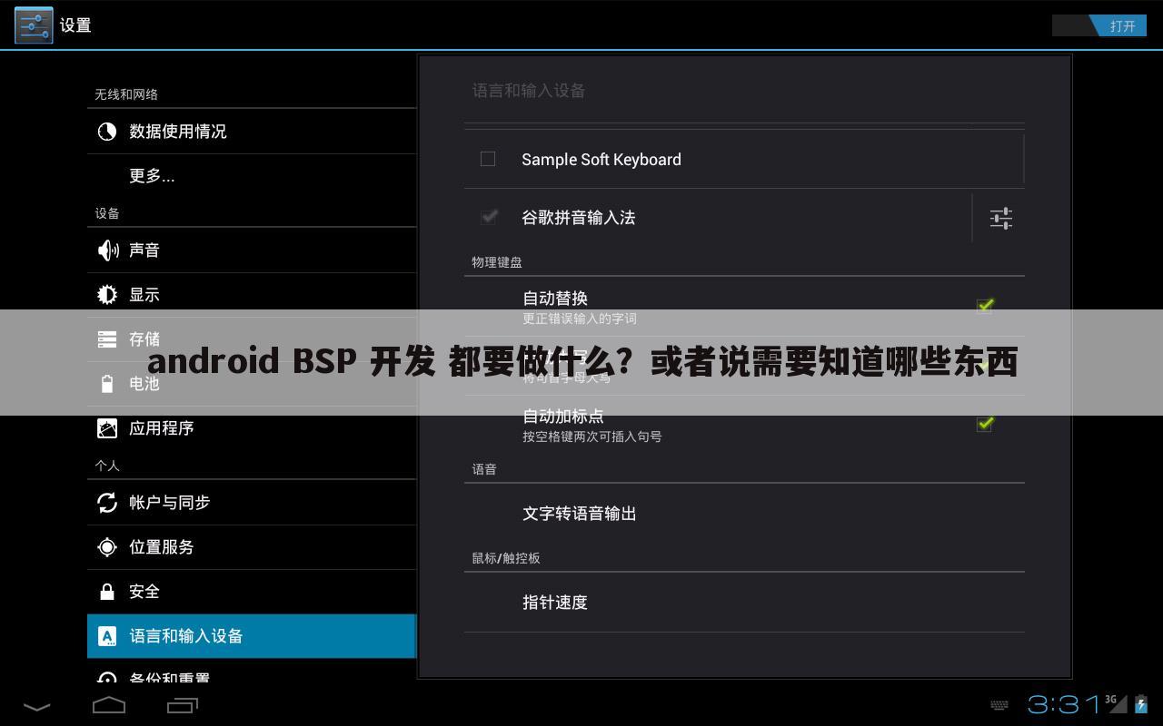Disable the 自动加标点 checkbox
Viewport: 1163px width, 726px height.
click(984, 423)
